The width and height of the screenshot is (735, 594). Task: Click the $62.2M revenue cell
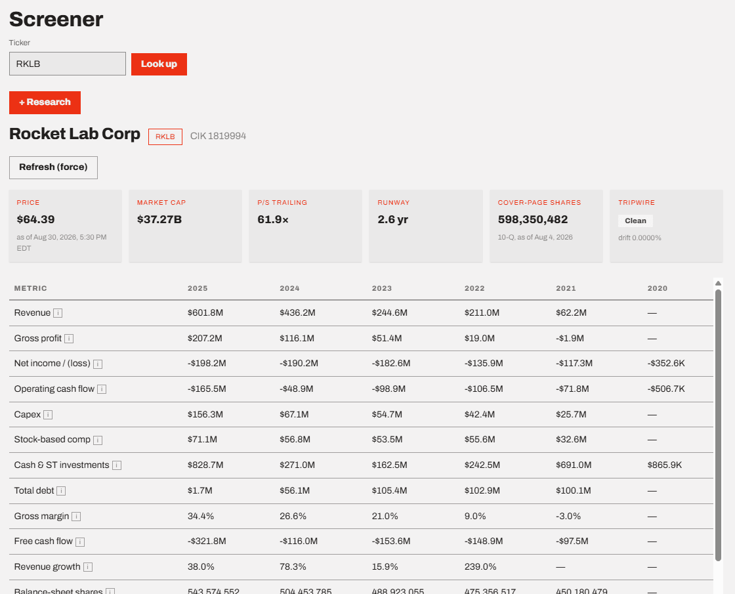571,312
